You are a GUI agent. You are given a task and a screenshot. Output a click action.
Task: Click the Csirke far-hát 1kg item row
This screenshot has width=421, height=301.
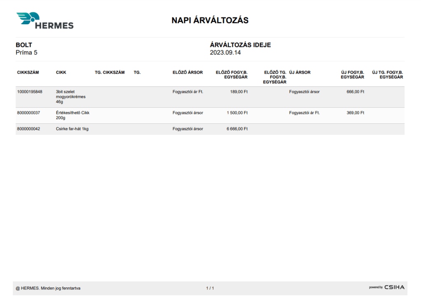[x=72, y=129]
